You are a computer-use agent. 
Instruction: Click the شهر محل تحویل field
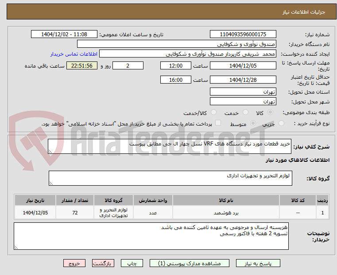point(243,101)
